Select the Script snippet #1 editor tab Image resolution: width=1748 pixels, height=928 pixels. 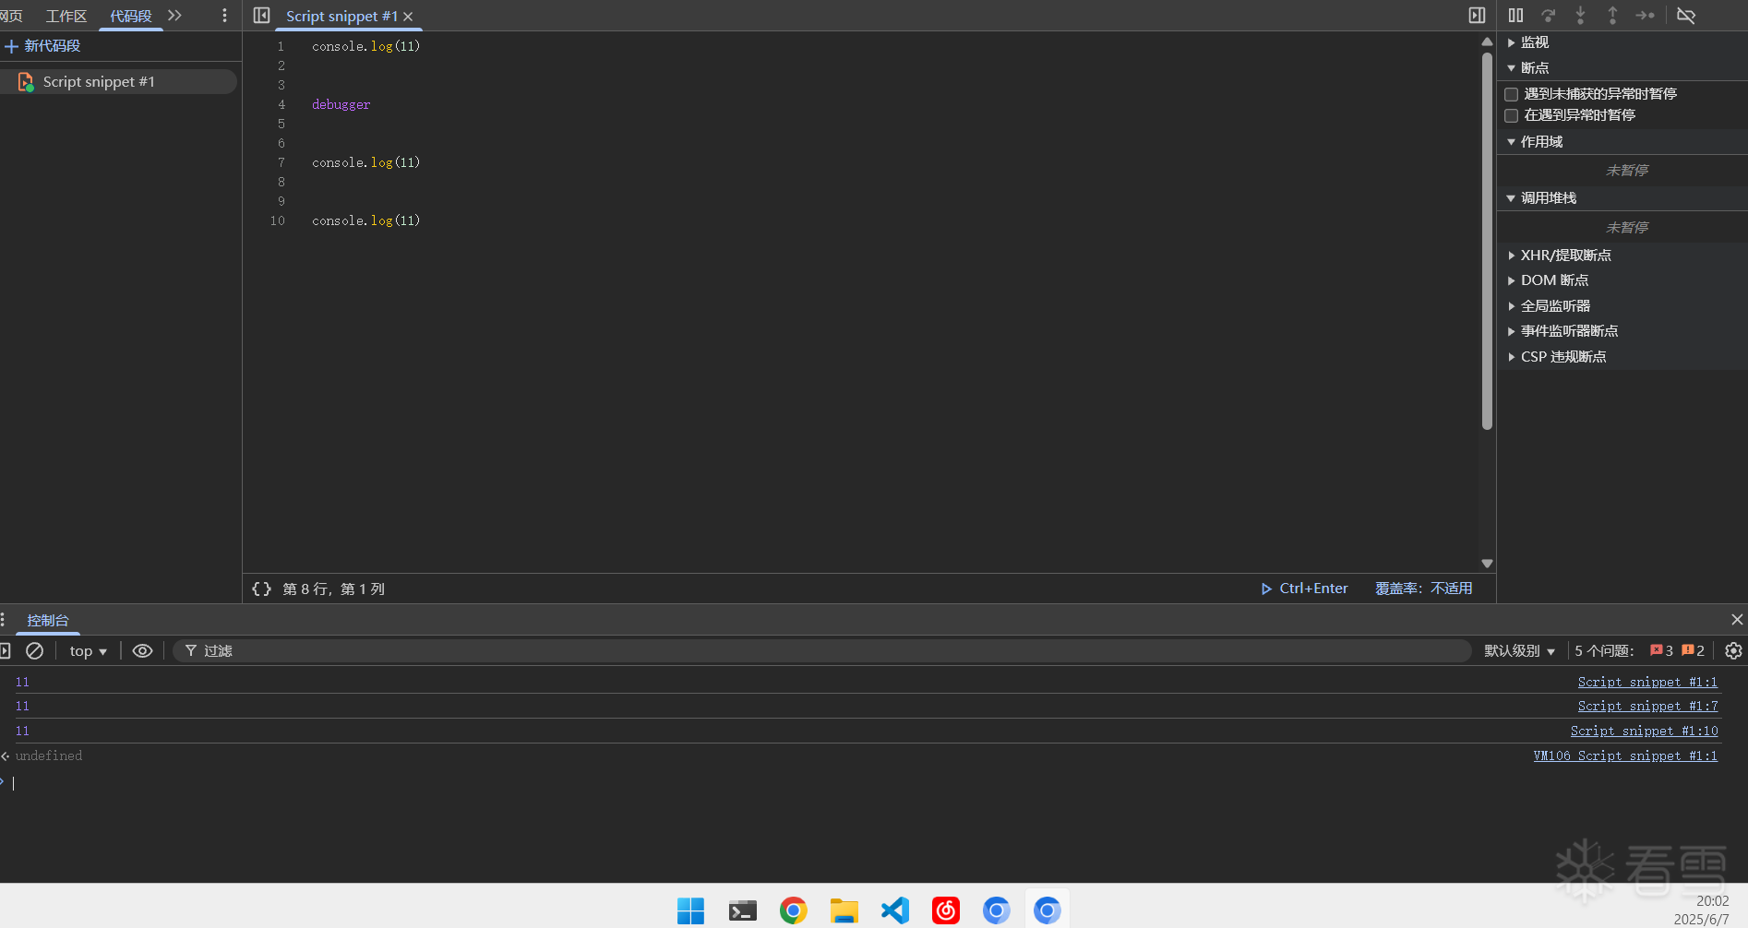pyautogui.click(x=341, y=17)
